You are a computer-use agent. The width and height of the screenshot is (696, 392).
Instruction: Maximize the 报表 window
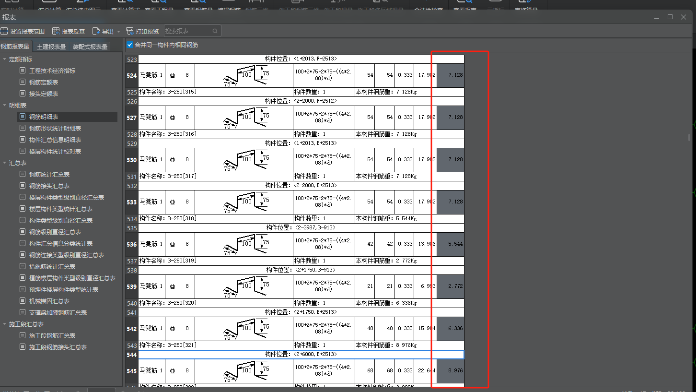(x=670, y=17)
